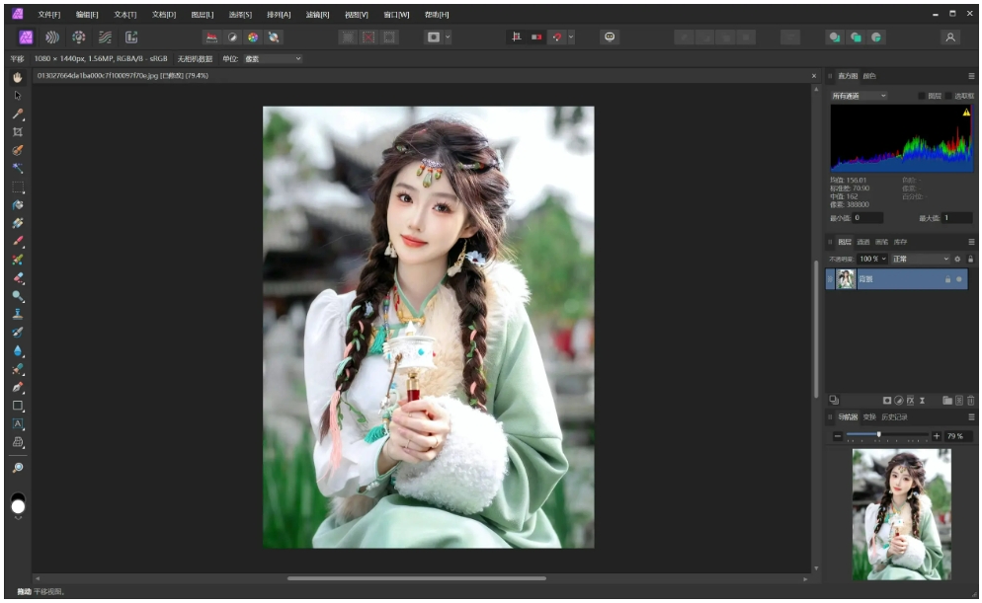Click the 无相机数据 button
Viewport: 982px width, 603px height.
(x=195, y=59)
